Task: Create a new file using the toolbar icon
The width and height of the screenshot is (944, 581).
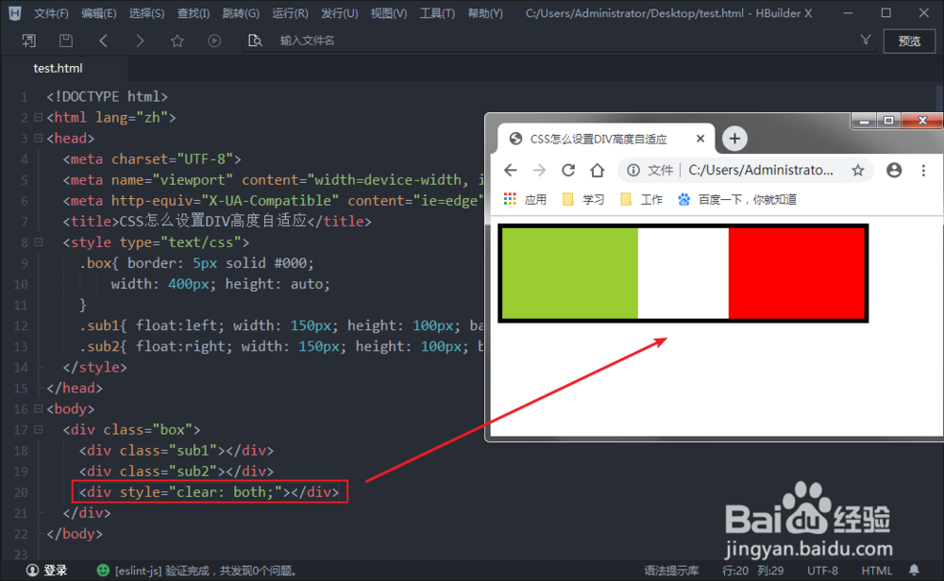Action: point(29,41)
